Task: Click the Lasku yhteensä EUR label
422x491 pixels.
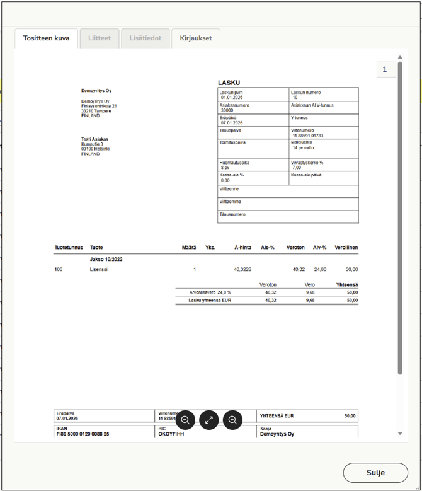Action: [210, 300]
